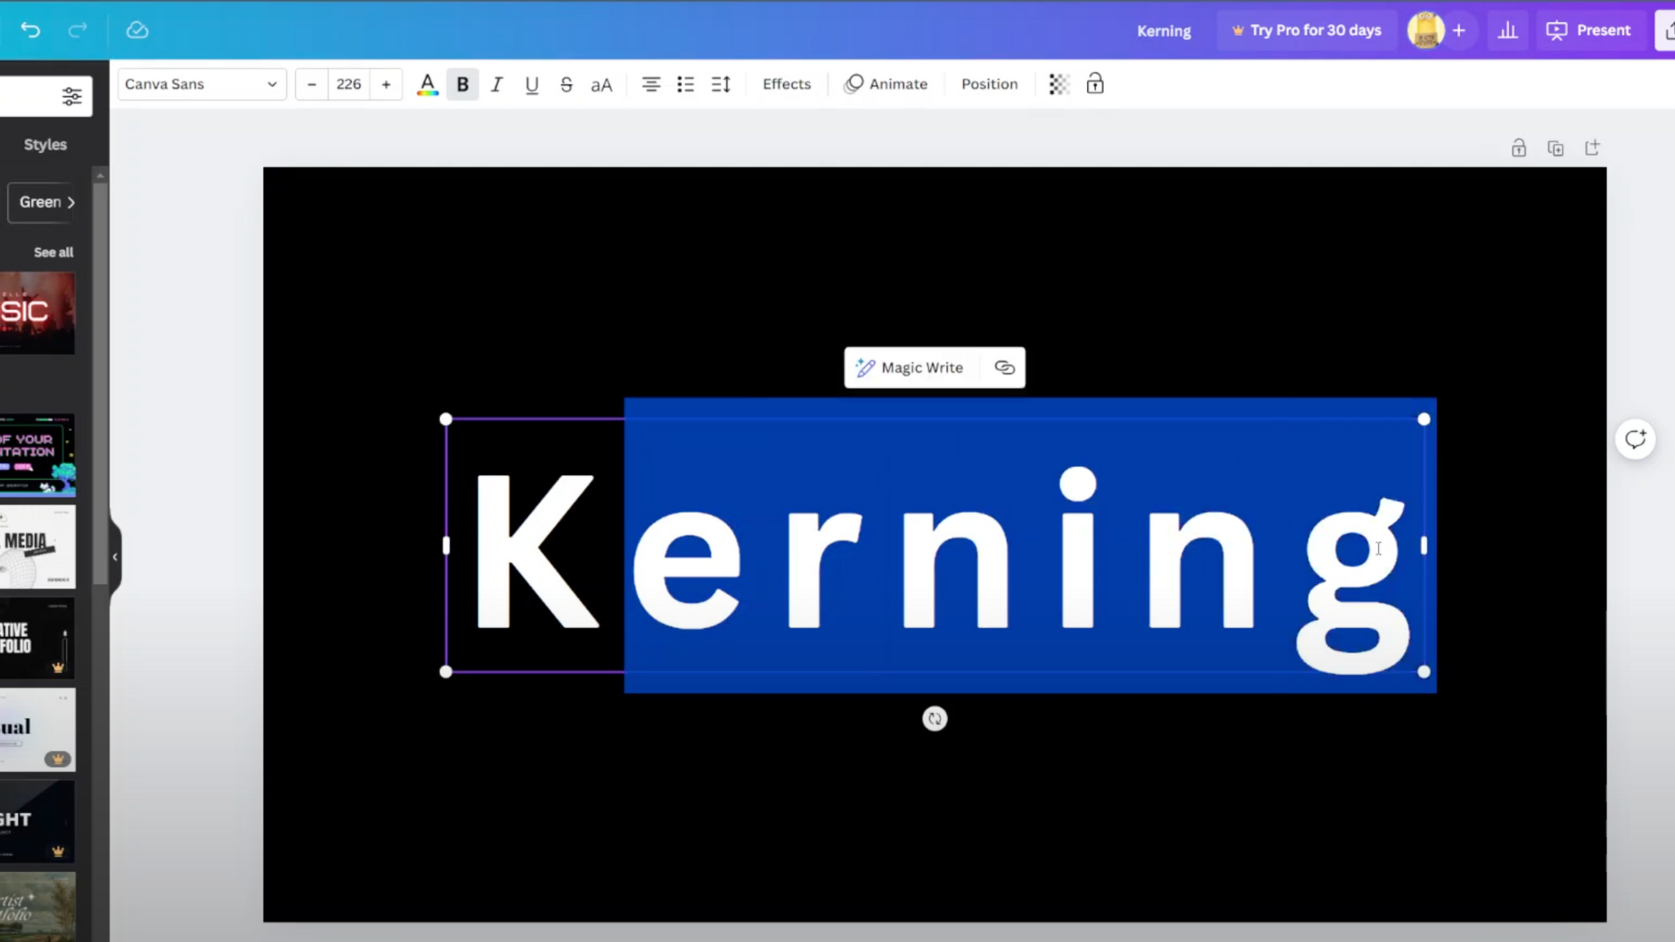This screenshot has height=942, width=1675.
Task: Open the Canva Sans font dropdown
Action: click(201, 84)
